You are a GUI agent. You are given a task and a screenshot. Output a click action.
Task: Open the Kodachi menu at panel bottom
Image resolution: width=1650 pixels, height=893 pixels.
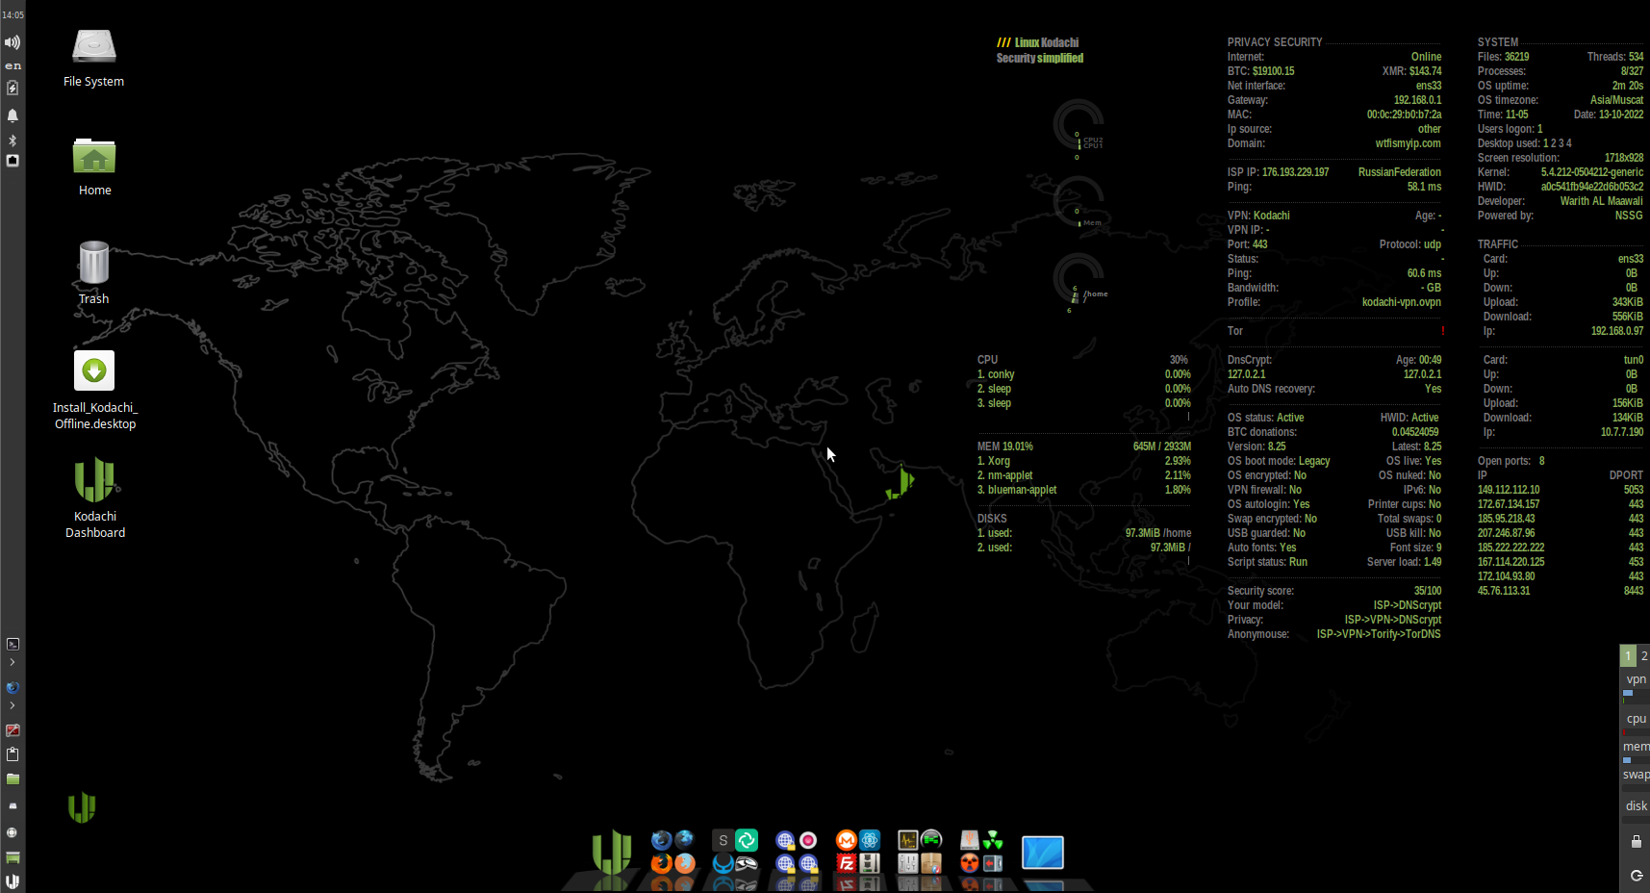pyautogui.click(x=13, y=880)
